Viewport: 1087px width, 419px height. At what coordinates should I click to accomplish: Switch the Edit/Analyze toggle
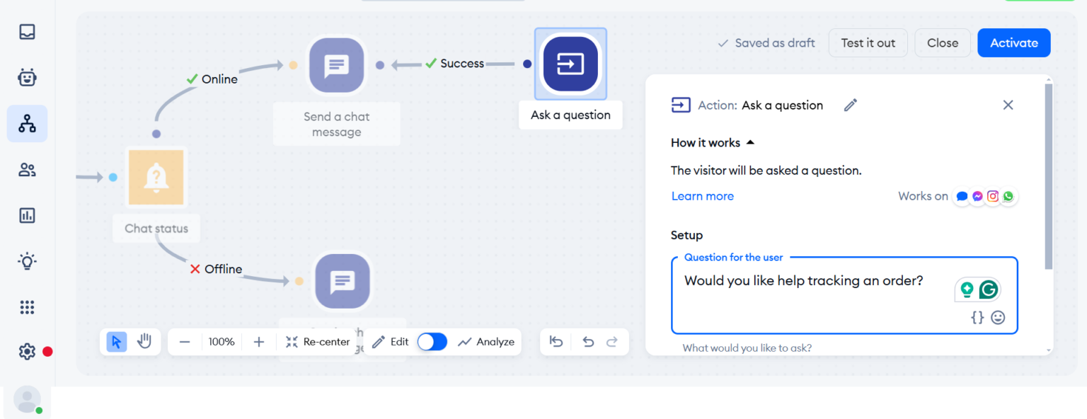point(432,341)
